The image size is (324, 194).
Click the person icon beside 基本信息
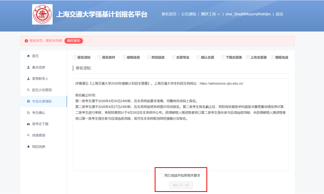coord(28,67)
